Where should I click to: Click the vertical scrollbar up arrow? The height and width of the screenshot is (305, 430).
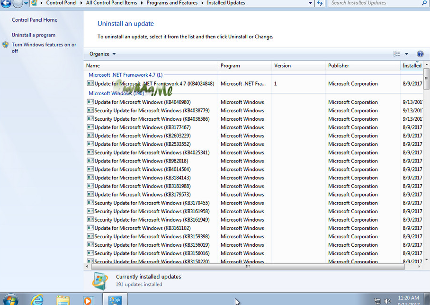[426, 65]
